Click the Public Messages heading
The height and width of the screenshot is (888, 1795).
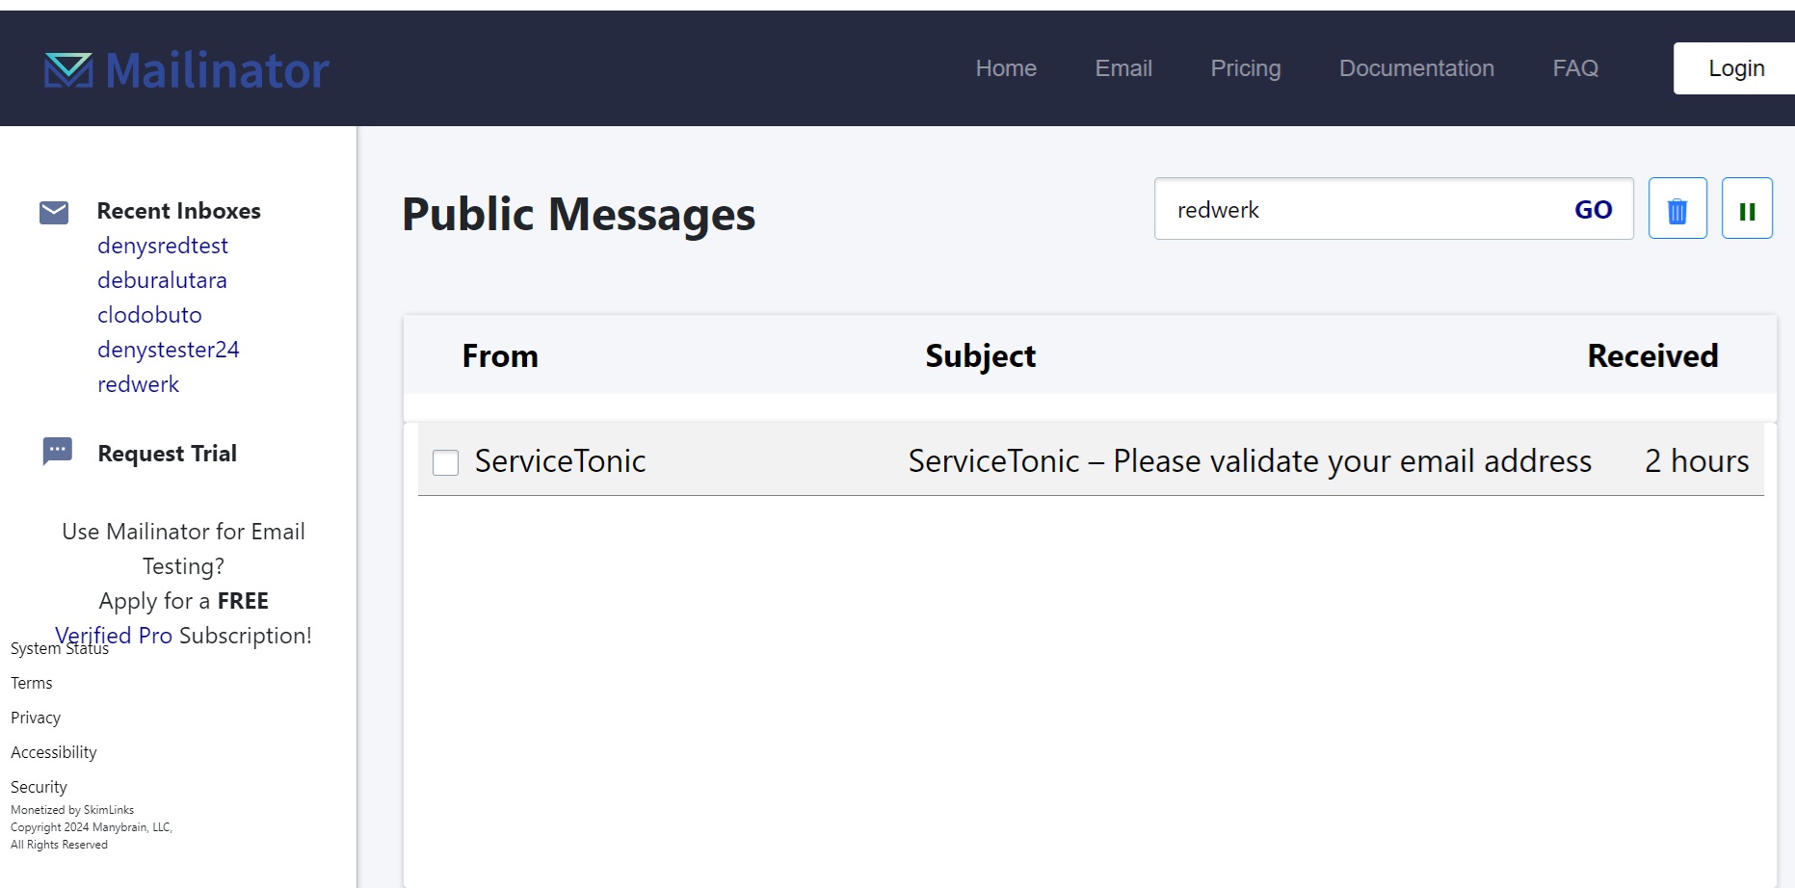578,214
